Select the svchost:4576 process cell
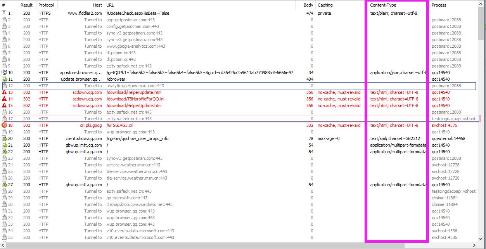Image resolution: width=486 pixels, height=249 pixels. tap(444, 125)
